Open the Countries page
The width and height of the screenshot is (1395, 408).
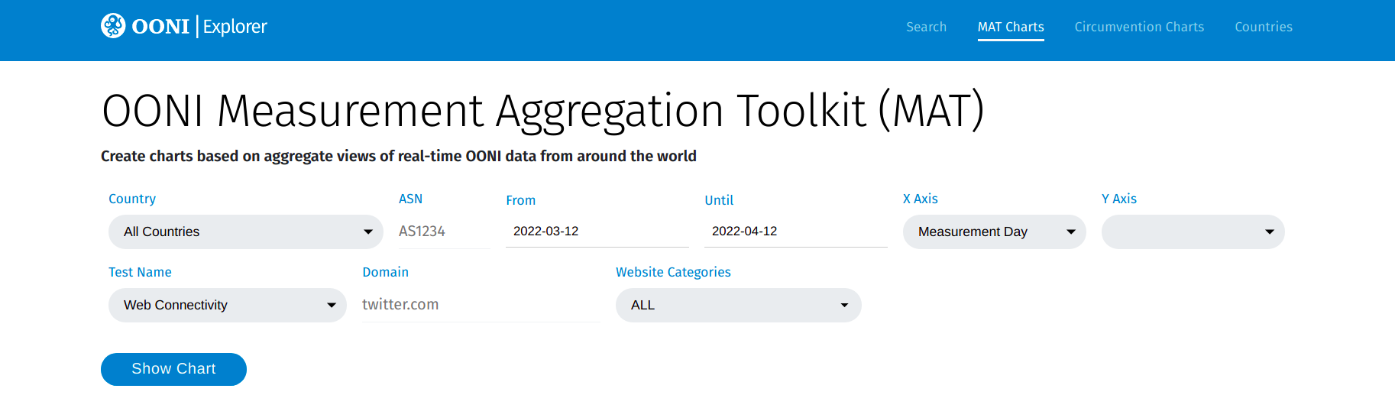pyautogui.click(x=1263, y=27)
